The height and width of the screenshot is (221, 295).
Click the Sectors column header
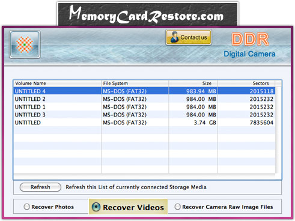[x=246, y=83]
